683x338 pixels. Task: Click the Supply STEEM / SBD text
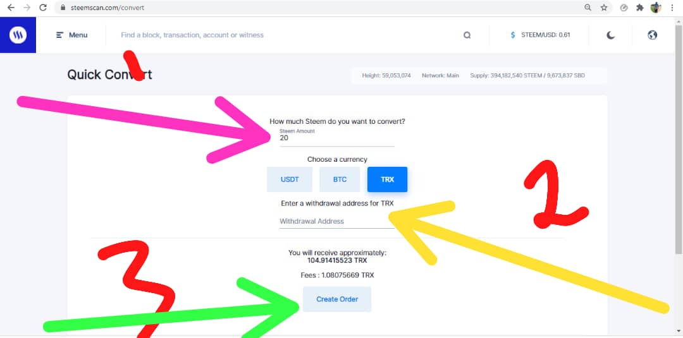coord(527,76)
